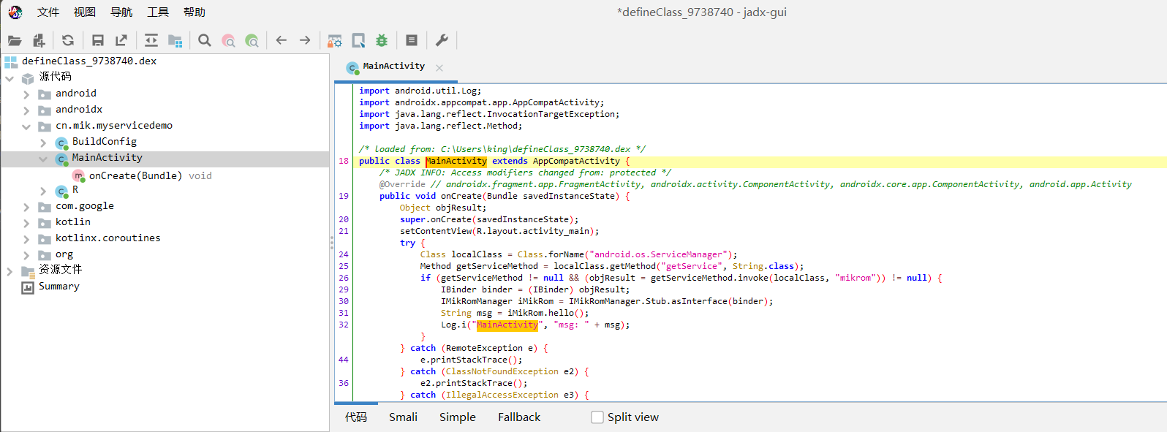Click the Save all floppy disk icon

[97, 41]
